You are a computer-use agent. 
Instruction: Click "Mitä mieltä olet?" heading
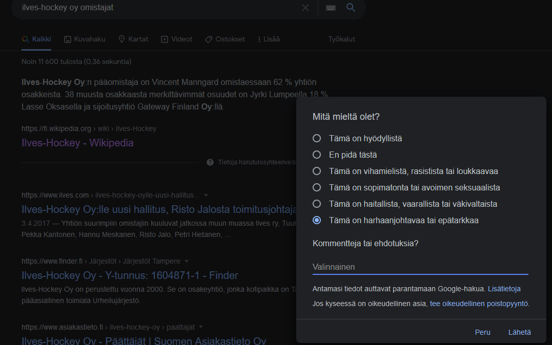346,117
